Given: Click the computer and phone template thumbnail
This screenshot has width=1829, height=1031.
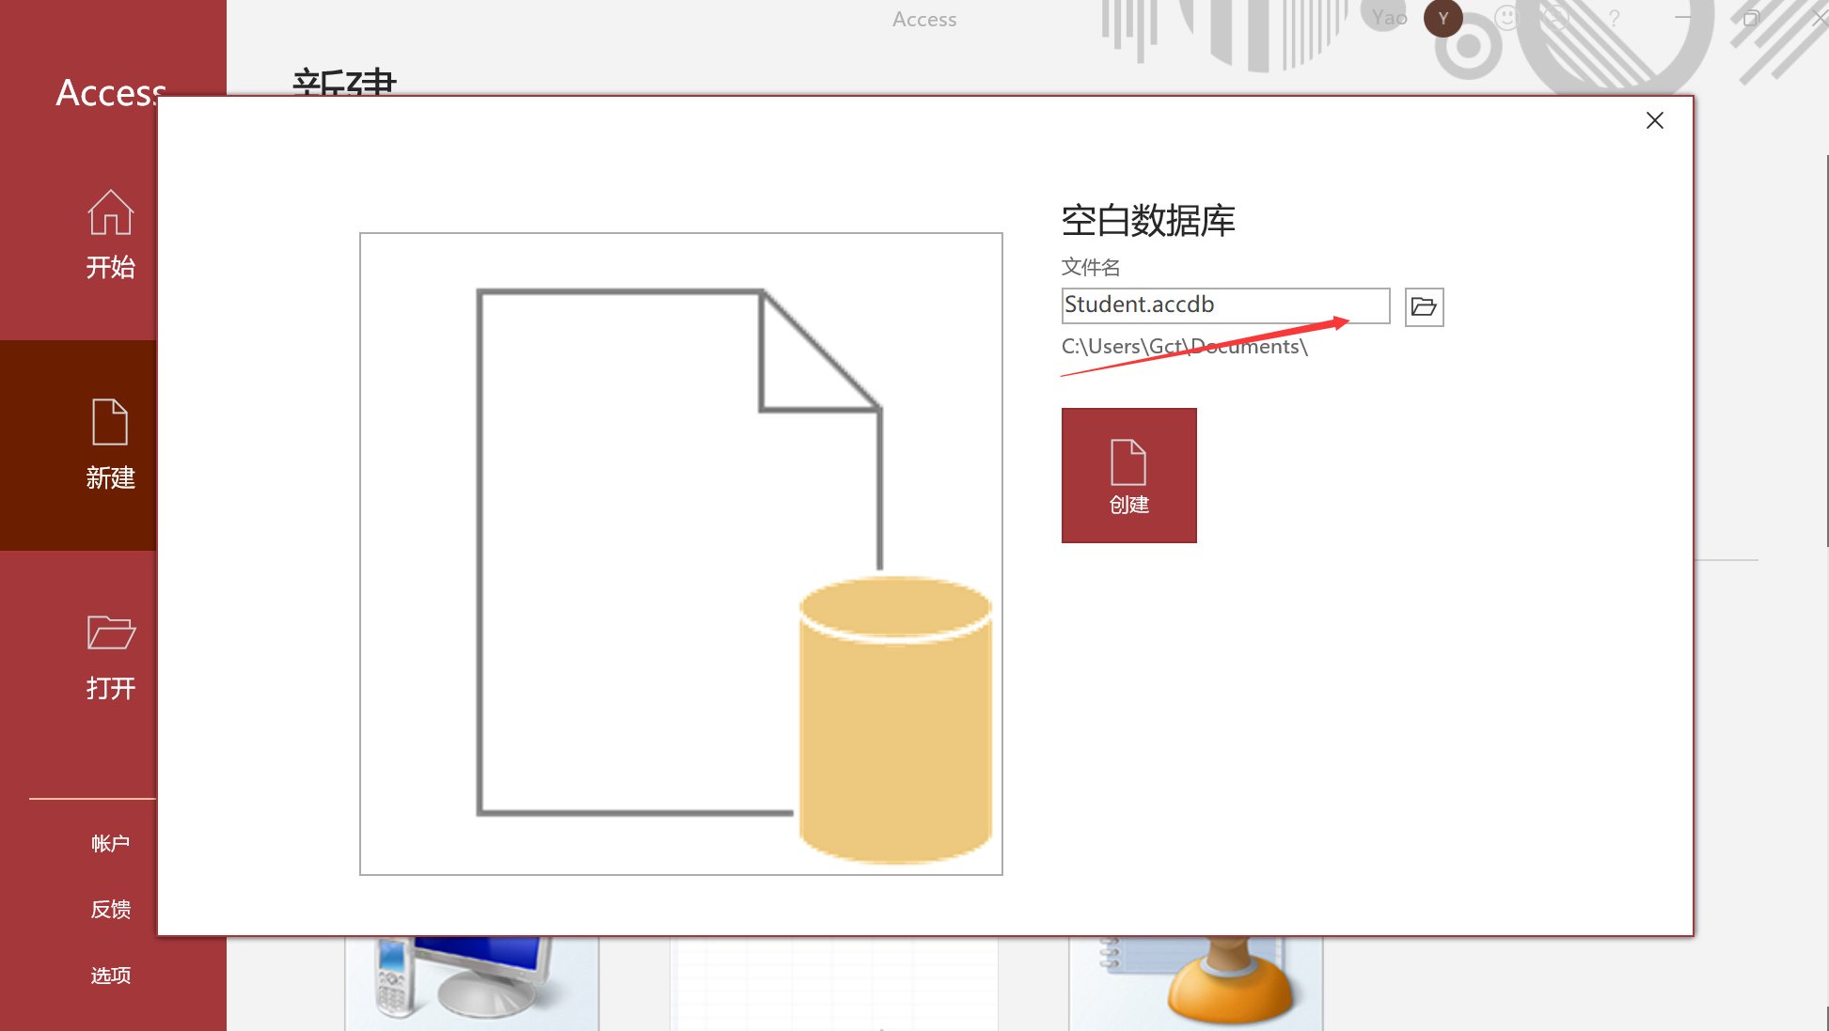Looking at the screenshot, I should 471,982.
